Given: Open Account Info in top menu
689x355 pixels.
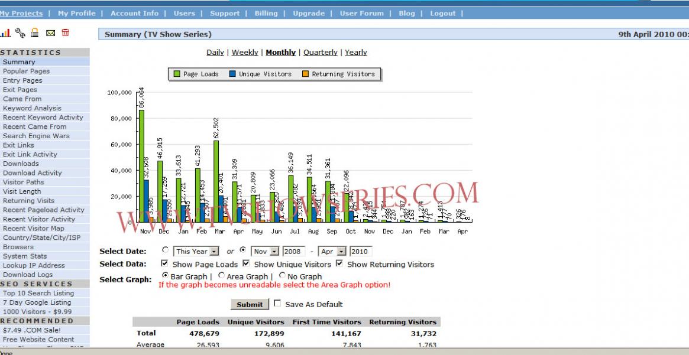Looking at the screenshot, I should 134,13.
